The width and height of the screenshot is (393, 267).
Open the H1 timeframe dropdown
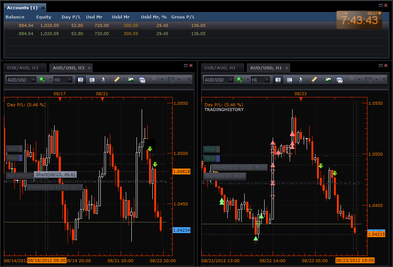point(260,80)
